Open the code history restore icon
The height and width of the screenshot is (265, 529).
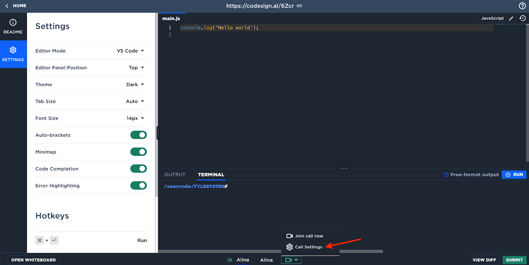coord(522,18)
